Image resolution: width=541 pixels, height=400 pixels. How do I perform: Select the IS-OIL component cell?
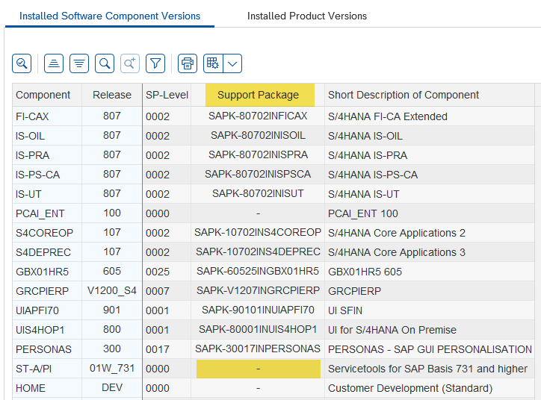47,136
